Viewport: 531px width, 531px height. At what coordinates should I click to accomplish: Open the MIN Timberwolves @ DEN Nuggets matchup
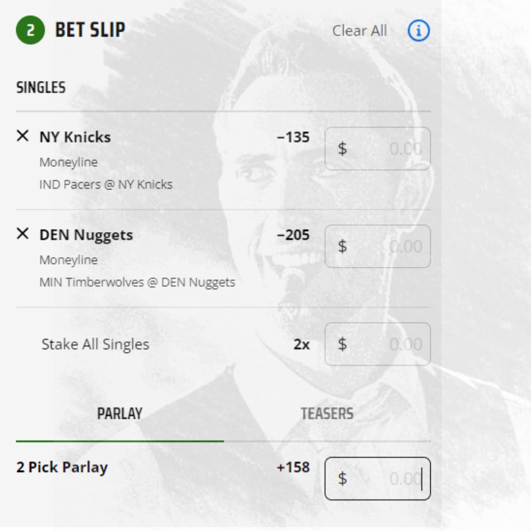click(x=137, y=283)
